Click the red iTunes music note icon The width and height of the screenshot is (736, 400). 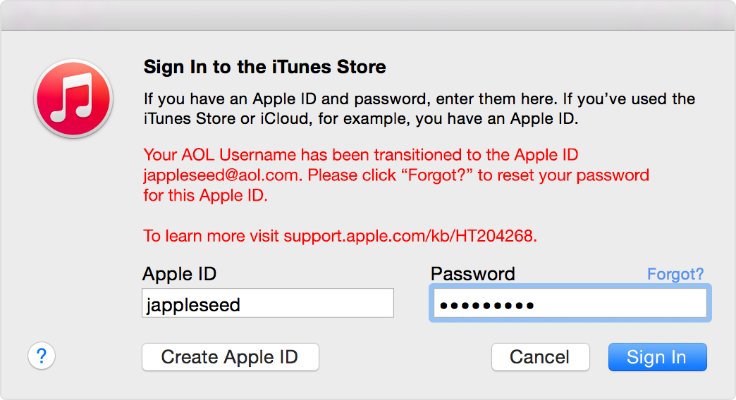[73, 99]
